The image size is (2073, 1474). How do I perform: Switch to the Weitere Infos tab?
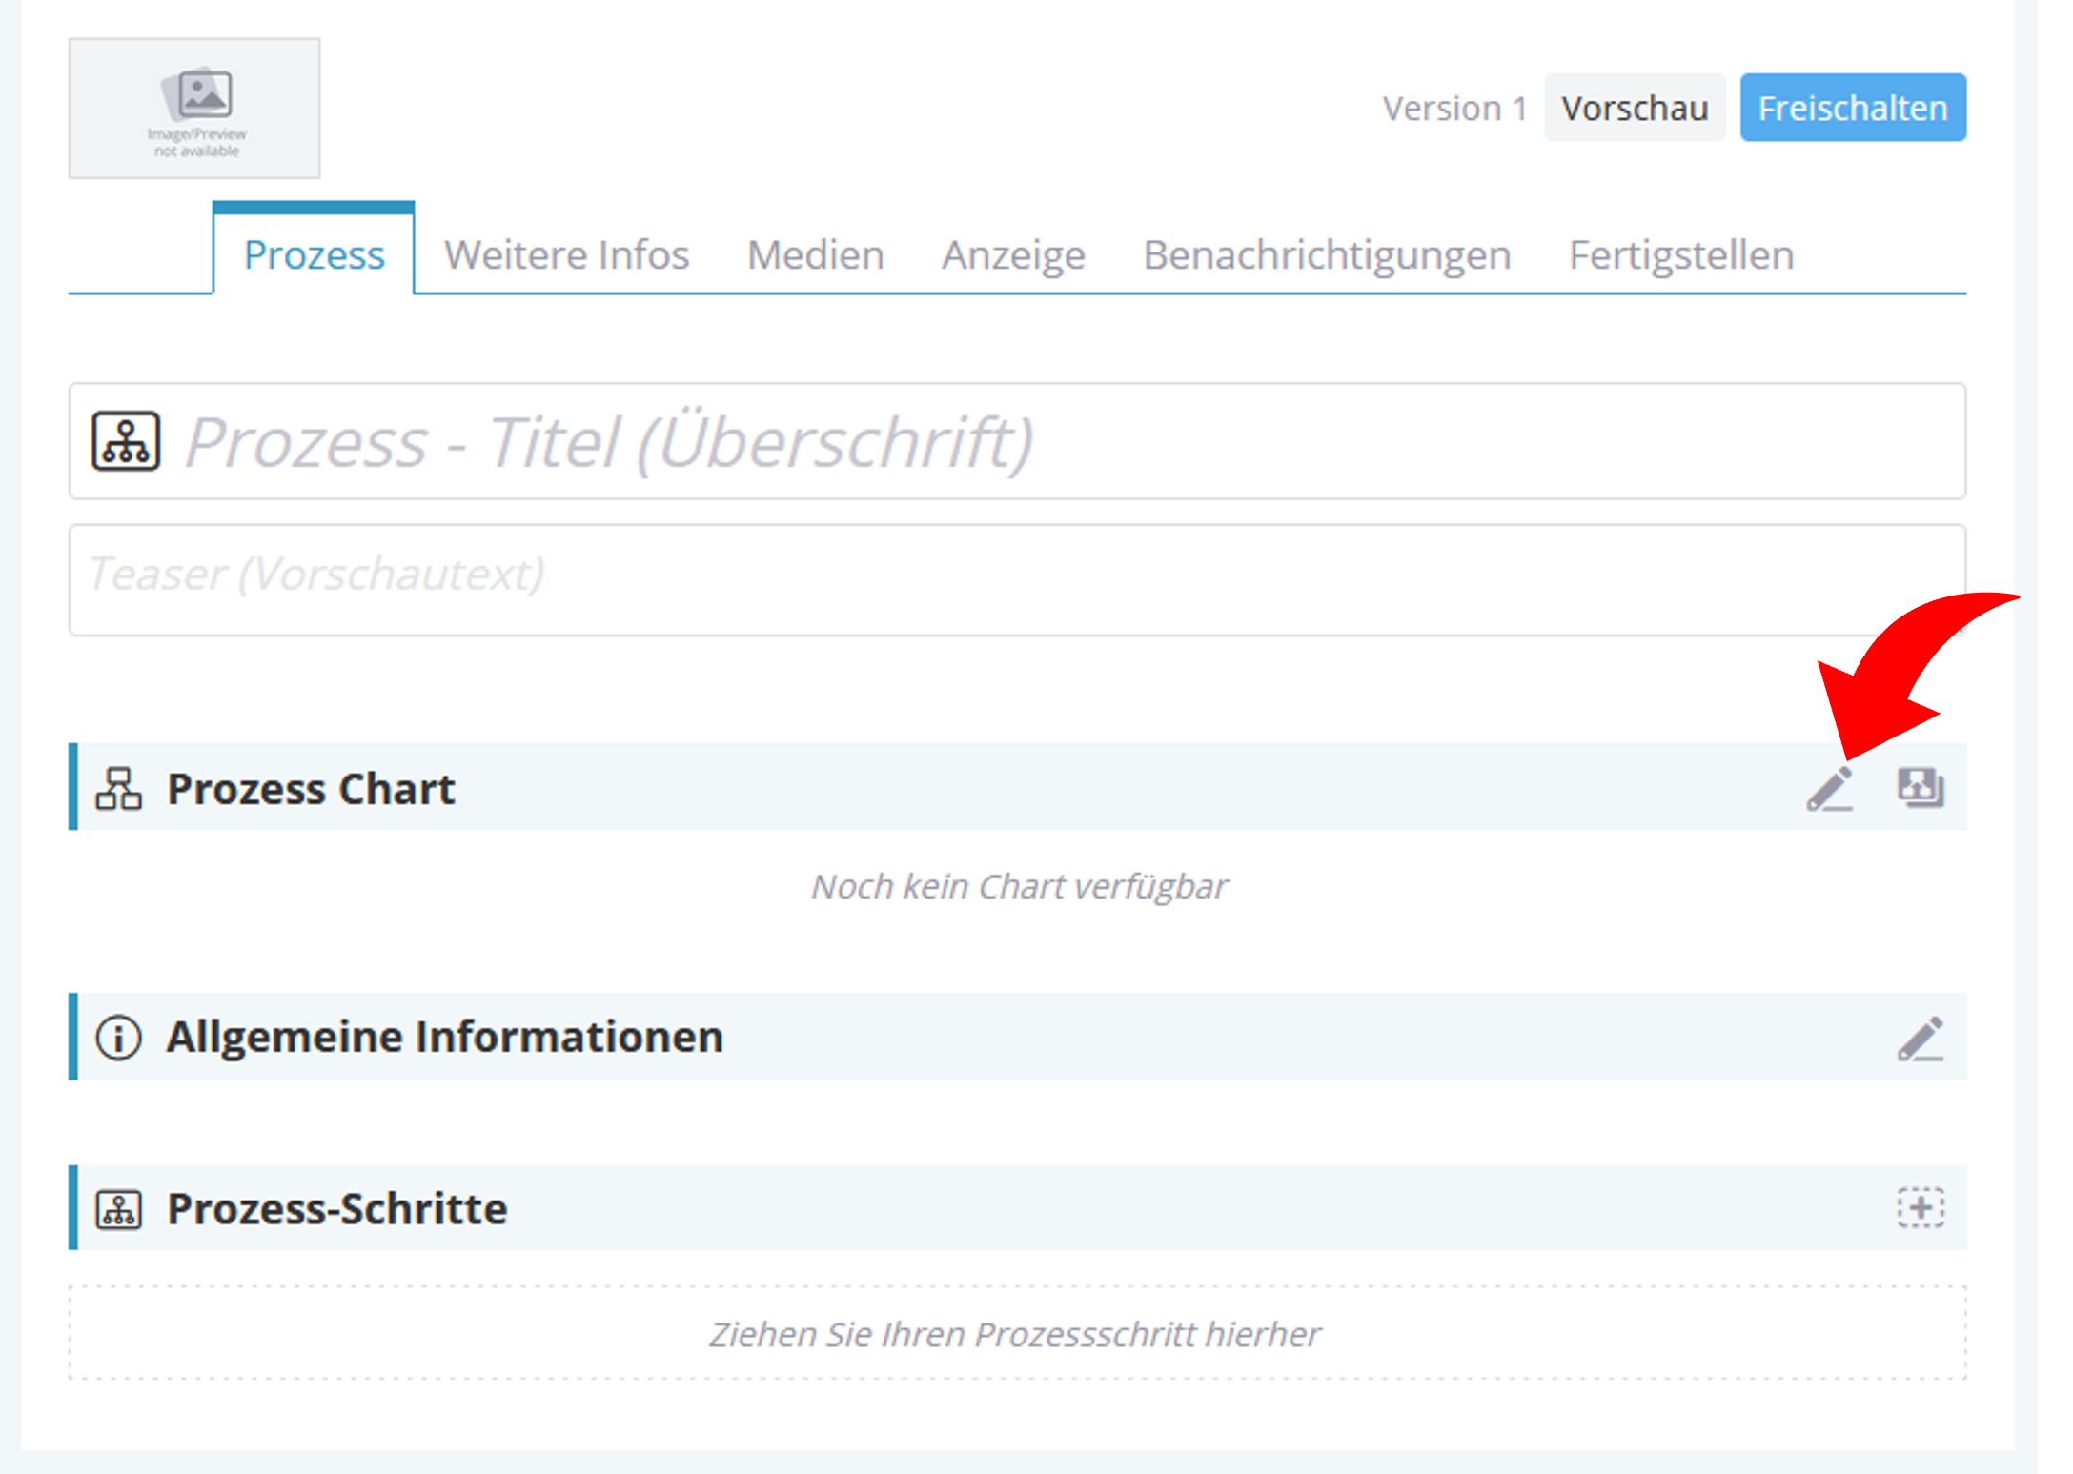click(x=566, y=254)
